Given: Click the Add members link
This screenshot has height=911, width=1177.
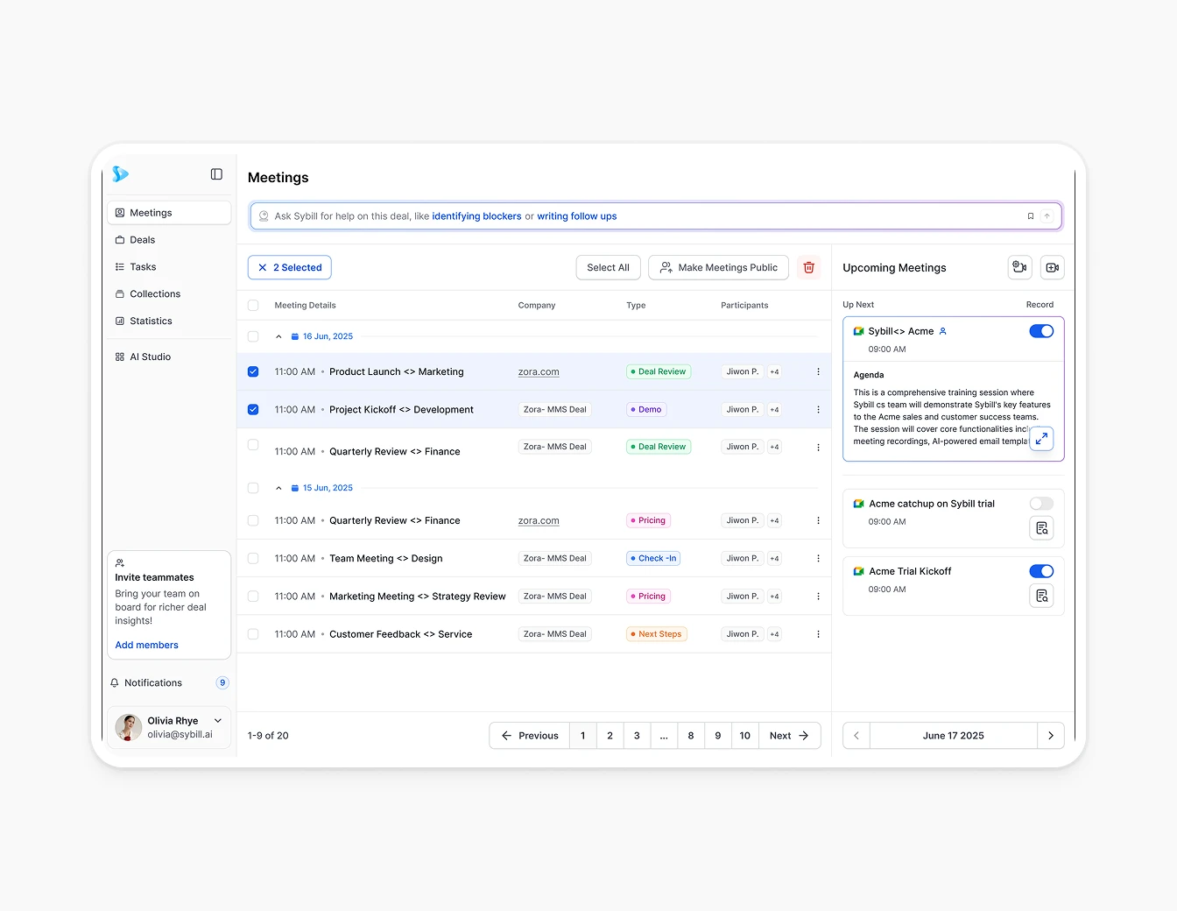Looking at the screenshot, I should point(146,645).
